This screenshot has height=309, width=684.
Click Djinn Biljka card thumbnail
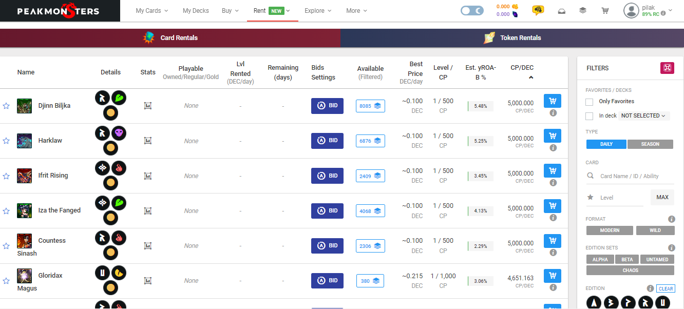[24, 106]
